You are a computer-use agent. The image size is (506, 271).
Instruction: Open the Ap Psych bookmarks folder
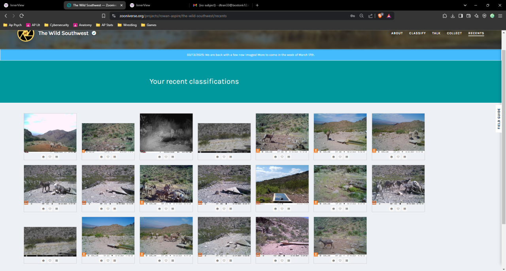click(x=12, y=25)
